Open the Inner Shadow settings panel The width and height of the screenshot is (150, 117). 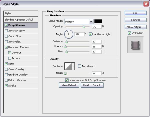pyautogui.click(x=16, y=30)
